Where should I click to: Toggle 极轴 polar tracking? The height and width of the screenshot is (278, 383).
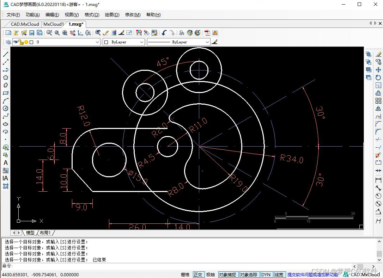click(211, 274)
